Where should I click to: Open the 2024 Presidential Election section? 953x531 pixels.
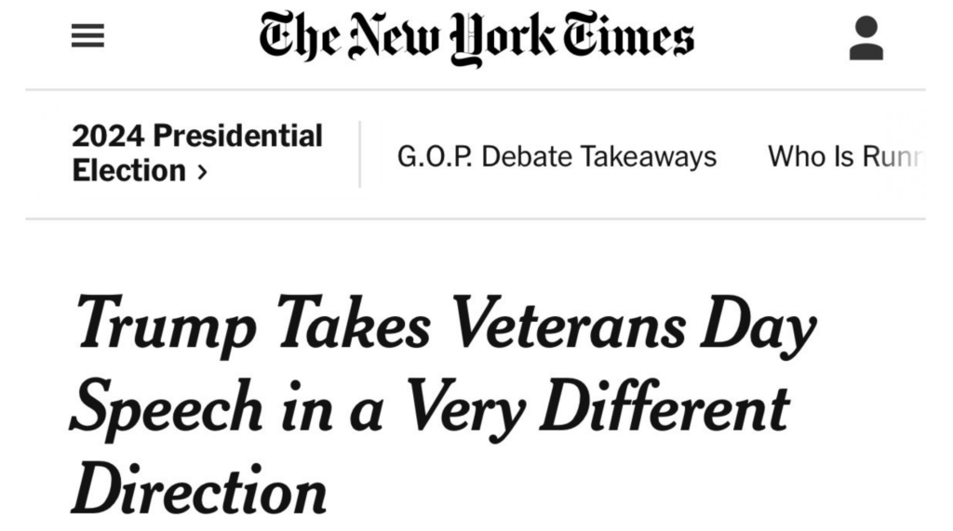tap(196, 153)
